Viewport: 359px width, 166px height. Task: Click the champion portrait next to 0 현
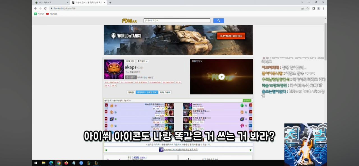186,127
